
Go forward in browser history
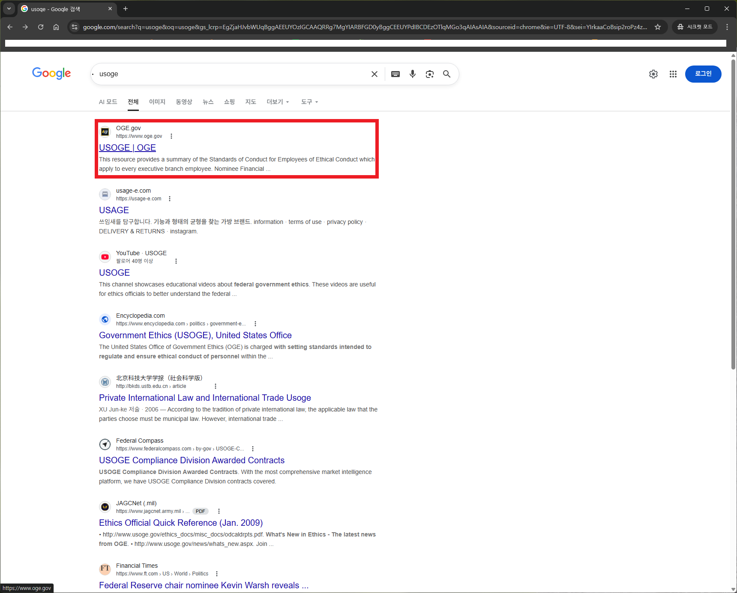25,27
